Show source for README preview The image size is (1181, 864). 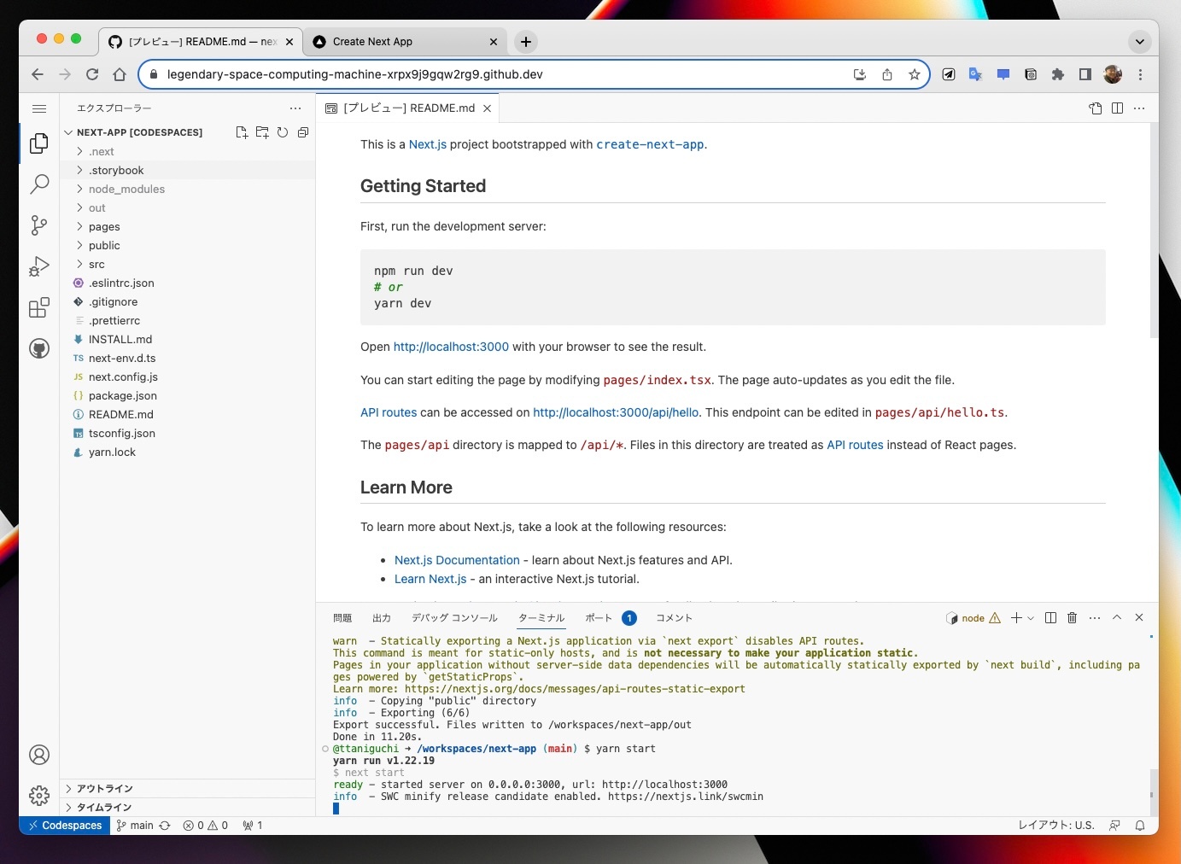(x=1096, y=108)
